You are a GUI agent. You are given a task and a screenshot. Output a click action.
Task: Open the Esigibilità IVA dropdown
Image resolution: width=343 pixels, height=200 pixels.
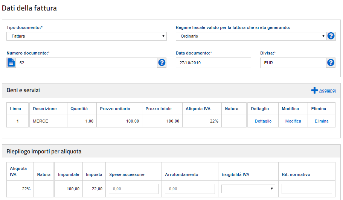tap(248, 189)
